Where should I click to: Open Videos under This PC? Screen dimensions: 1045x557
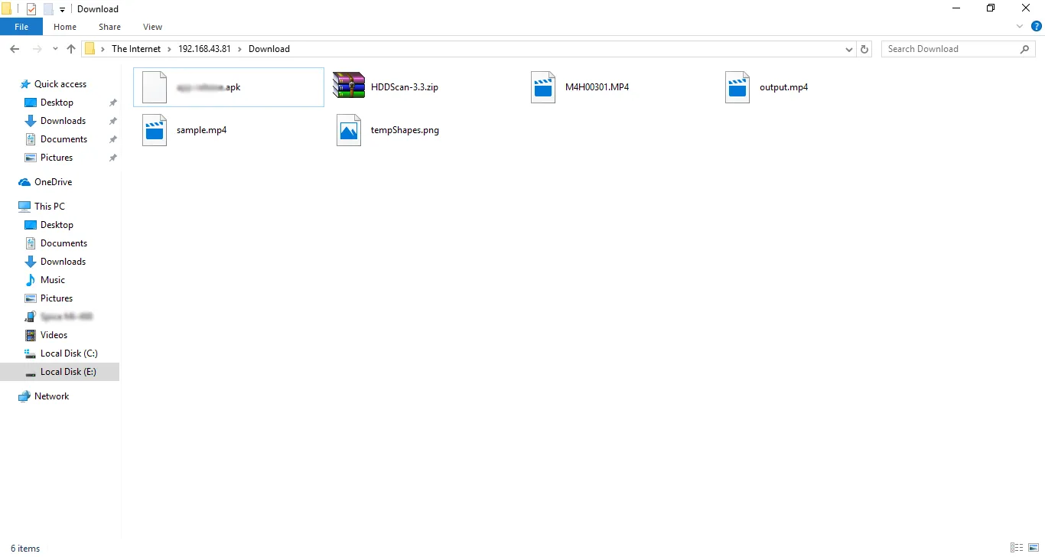tap(47, 335)
